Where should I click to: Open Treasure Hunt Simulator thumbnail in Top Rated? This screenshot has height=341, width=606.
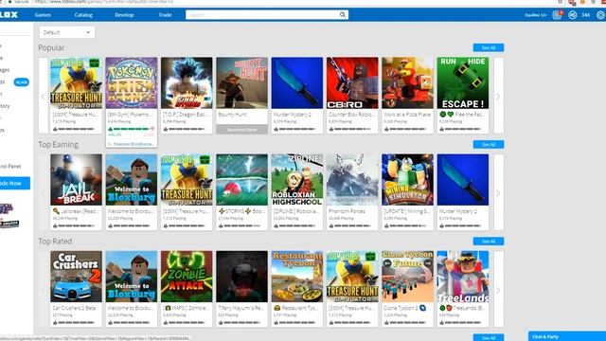(352, 277)
